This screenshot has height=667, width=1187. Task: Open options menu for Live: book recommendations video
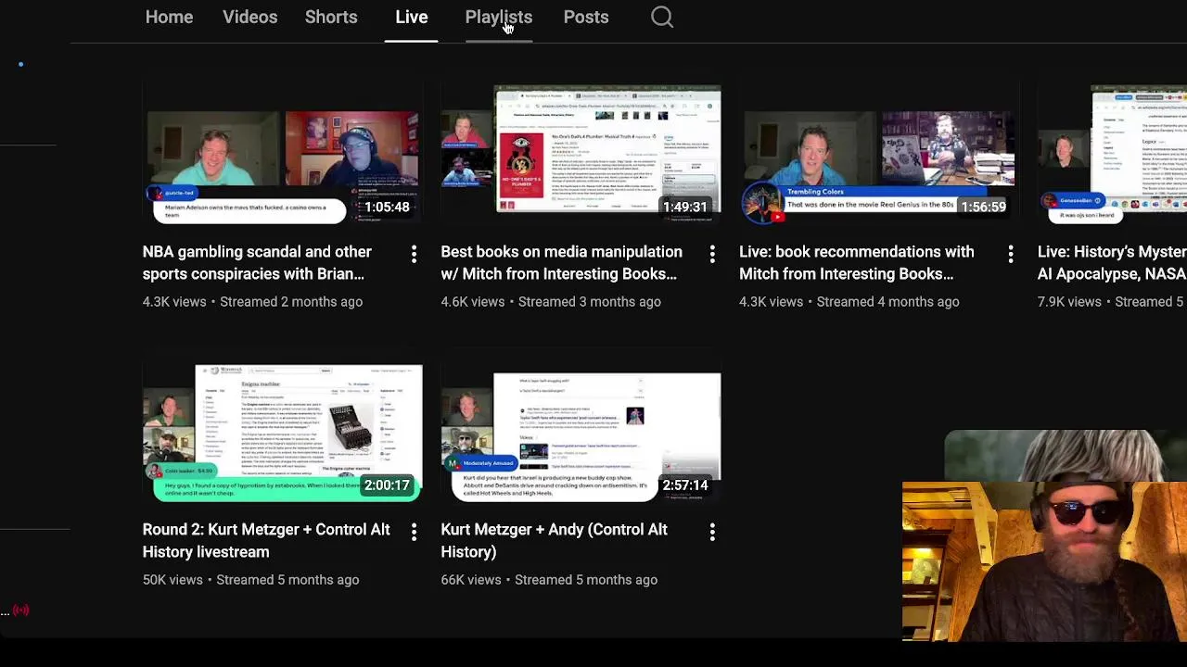coord(1010,253)
